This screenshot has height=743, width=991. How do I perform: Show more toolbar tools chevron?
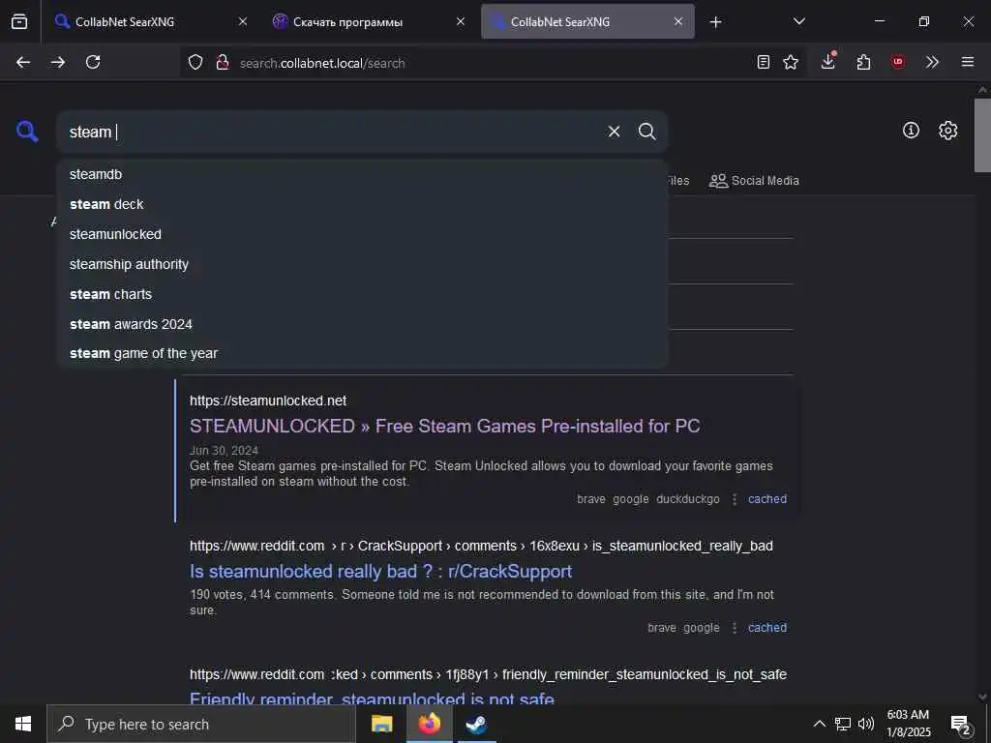point(932,62)
